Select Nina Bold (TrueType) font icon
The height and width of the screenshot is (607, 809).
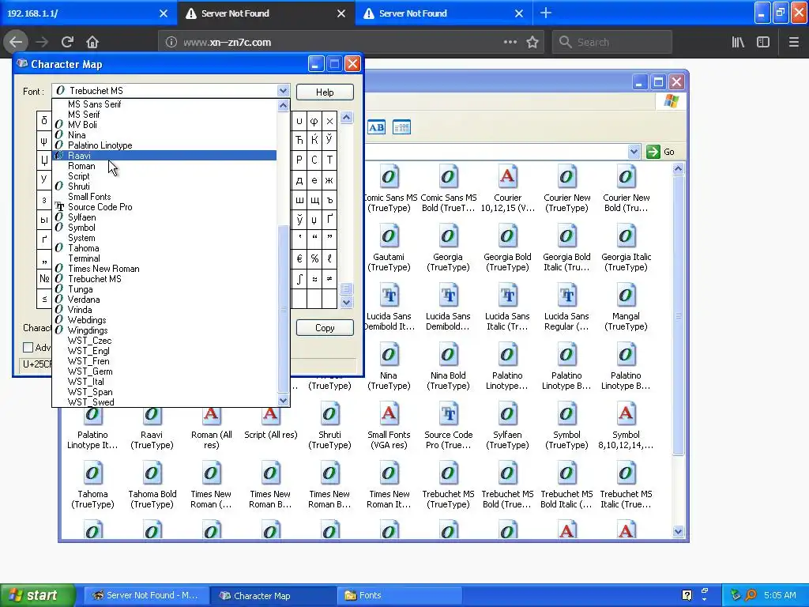click(x=448, y=367)
